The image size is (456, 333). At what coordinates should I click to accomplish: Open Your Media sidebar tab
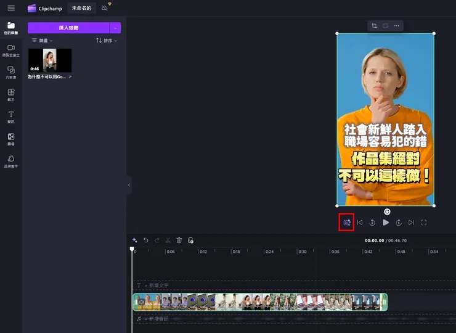10,28
